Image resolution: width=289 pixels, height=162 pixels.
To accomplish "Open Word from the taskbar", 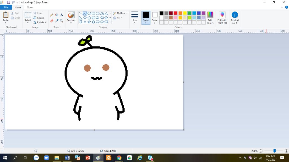I will point(67,158).
